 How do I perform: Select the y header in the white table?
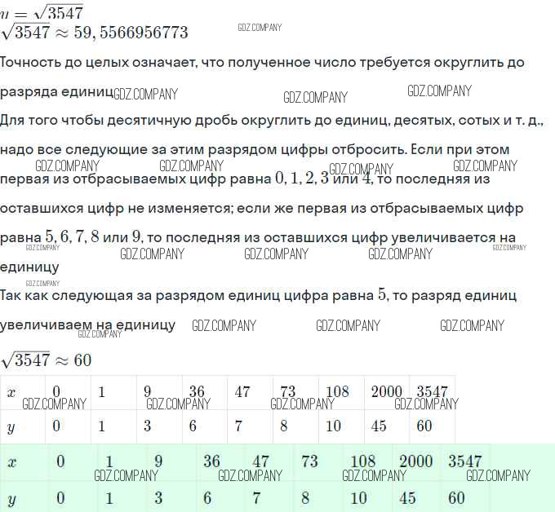11,426
